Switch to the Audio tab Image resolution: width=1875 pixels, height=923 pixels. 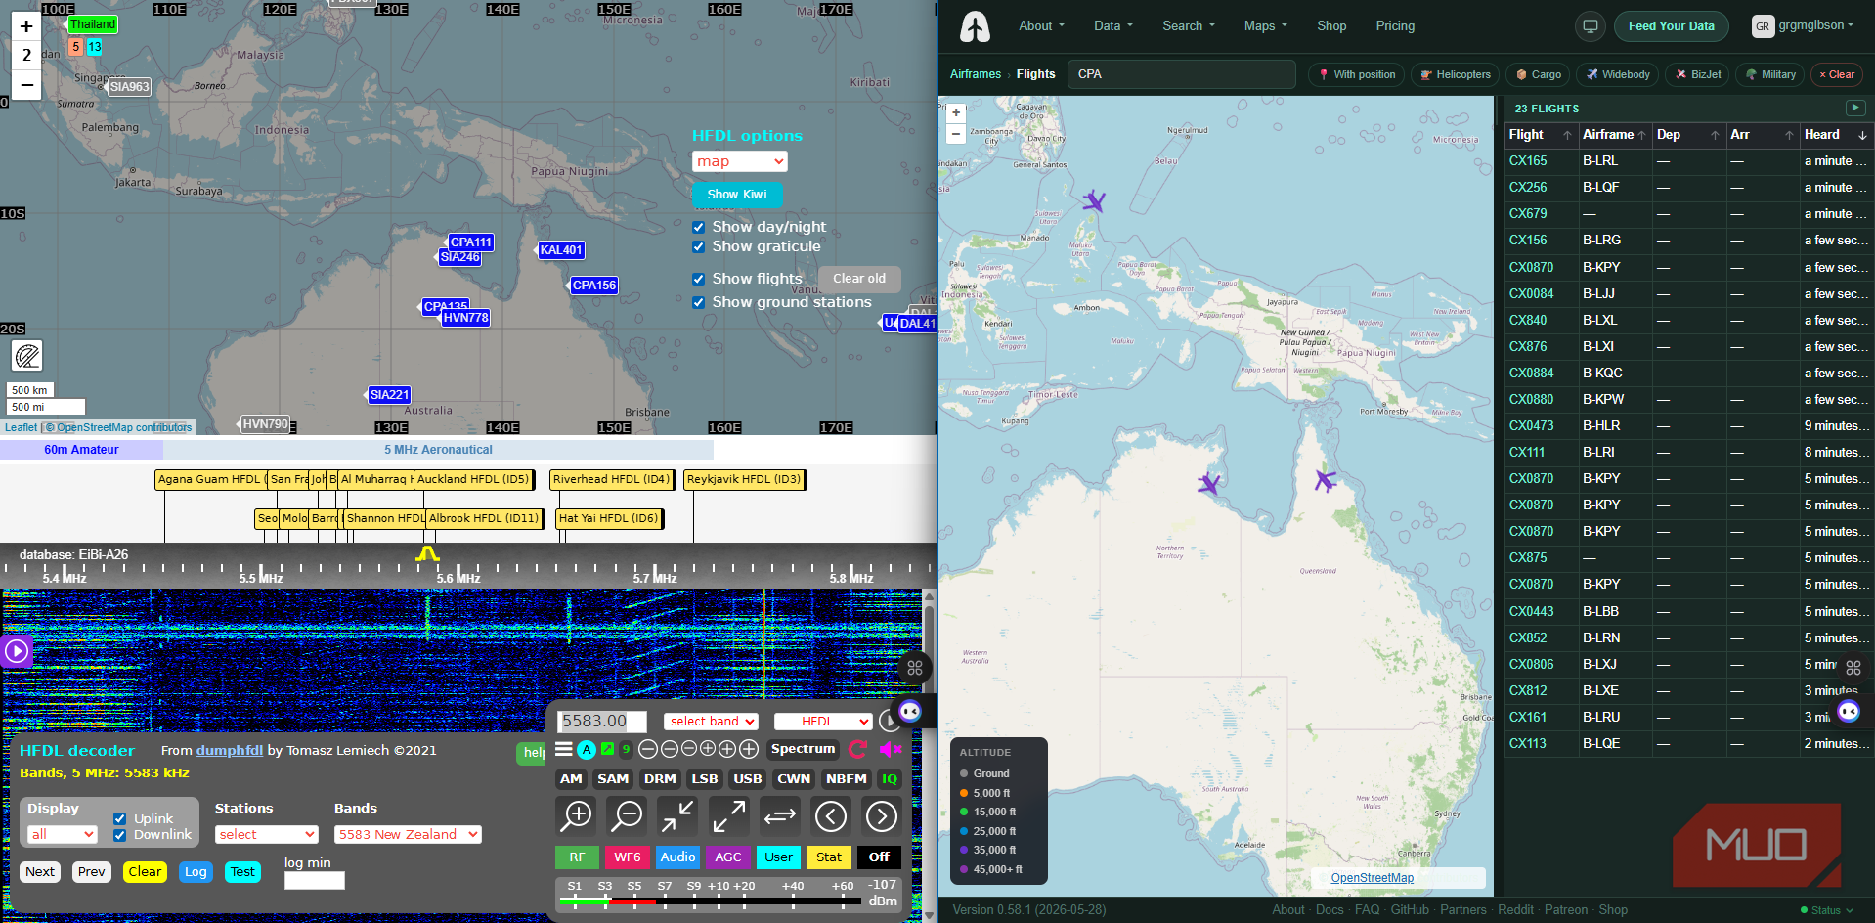tap(677, 857)
